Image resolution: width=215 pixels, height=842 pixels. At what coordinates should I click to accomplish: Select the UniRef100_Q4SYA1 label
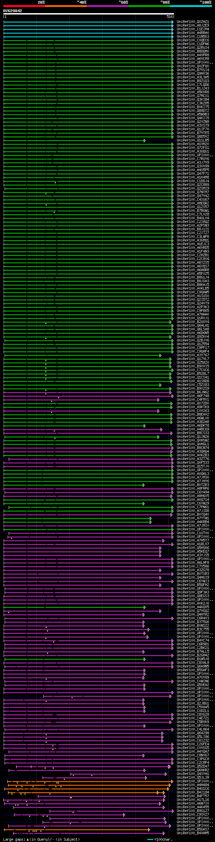(193, 774)
